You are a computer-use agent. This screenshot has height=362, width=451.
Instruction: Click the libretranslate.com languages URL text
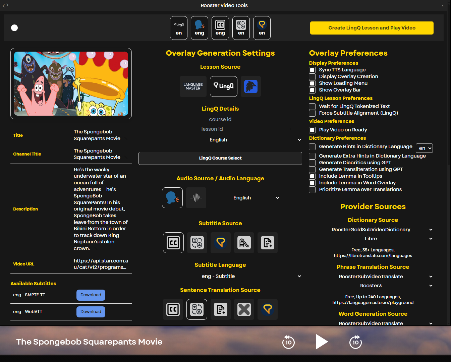[373, 255]
